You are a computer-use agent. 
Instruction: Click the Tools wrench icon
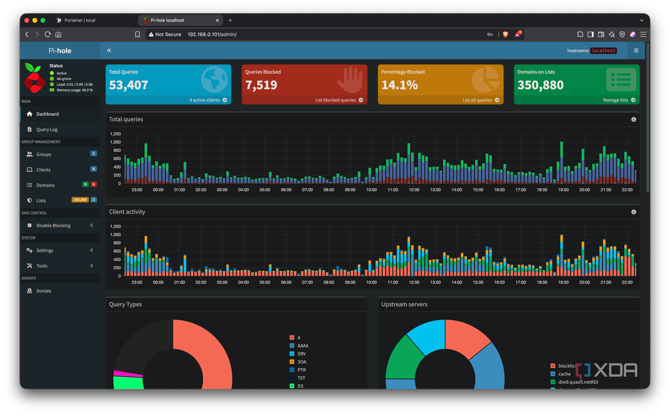tap(29, 266)
